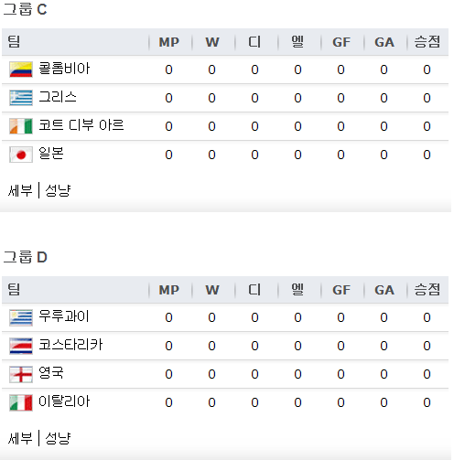Viewport: 454px width, 460px height.
Task: Open the 일본 team link
Action: (51, 154)
